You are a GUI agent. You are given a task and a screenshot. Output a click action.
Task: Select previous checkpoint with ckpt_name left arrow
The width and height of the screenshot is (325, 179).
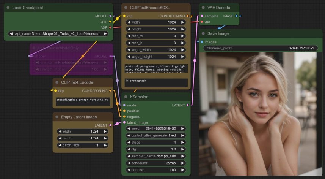pyautogui.click(x=11, y=34)
